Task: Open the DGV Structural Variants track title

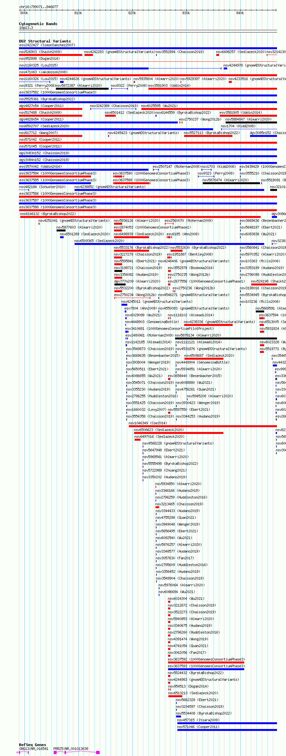Action: pyautogui.click(x=45, y=41)
